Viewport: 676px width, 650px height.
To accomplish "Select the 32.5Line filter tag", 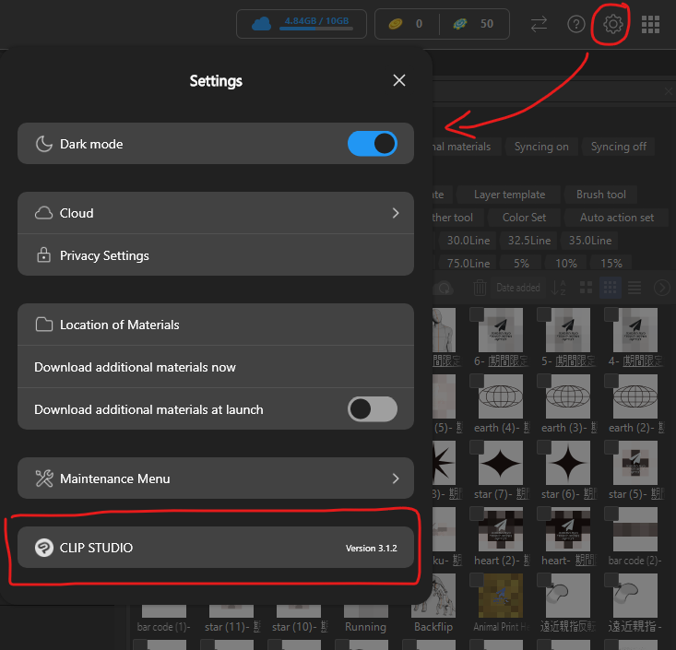I will tap(529, 240).
